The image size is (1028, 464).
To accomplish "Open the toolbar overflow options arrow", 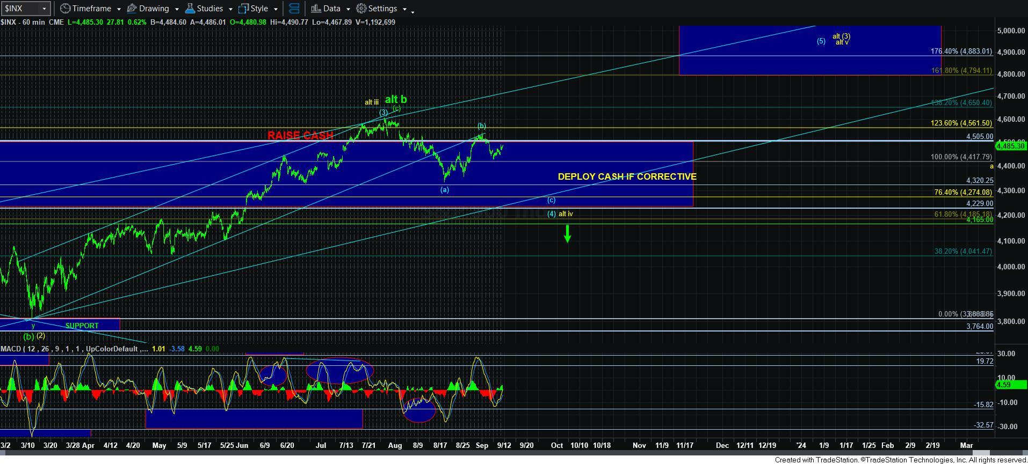I will [412, 11].
